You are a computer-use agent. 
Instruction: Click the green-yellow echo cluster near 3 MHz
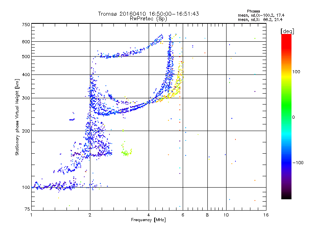tap(126, 153)
